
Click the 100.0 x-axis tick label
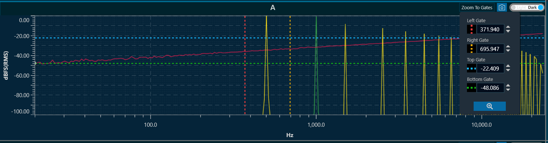(151, 125)
